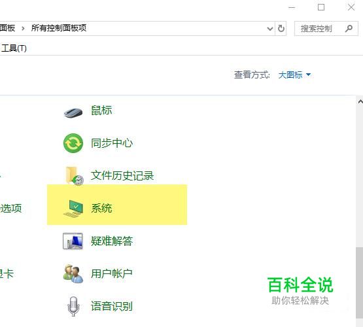The image size is (363, 327).
Task: Open the 鼠标 mouse icon
Action: pyautogui.click(x=73, y=112)
